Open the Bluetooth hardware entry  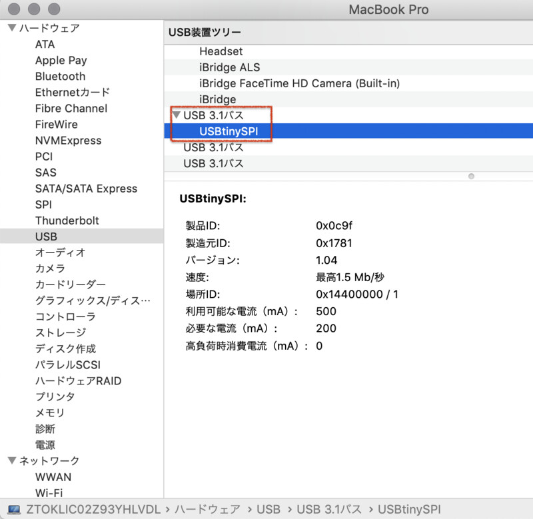60,76
